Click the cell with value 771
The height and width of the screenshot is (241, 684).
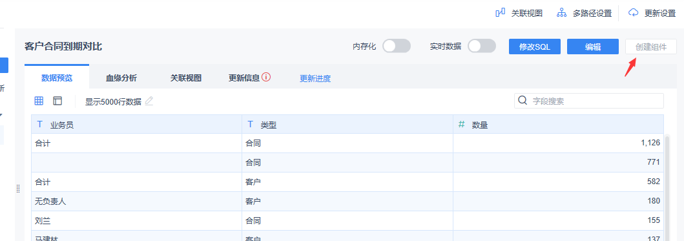tap(558, 162)
